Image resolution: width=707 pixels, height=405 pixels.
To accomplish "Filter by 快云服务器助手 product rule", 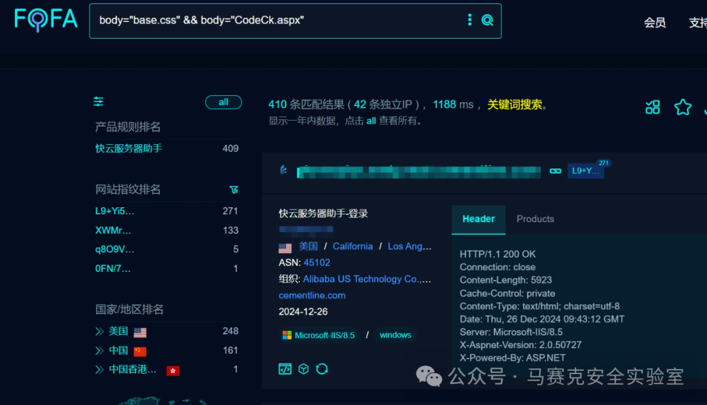I will [x=128, y=149].
